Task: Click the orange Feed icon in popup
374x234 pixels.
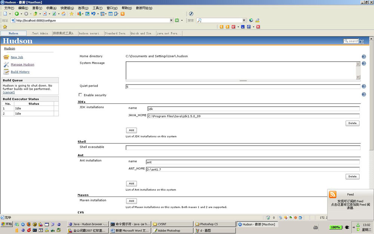Action: [332, 194]
